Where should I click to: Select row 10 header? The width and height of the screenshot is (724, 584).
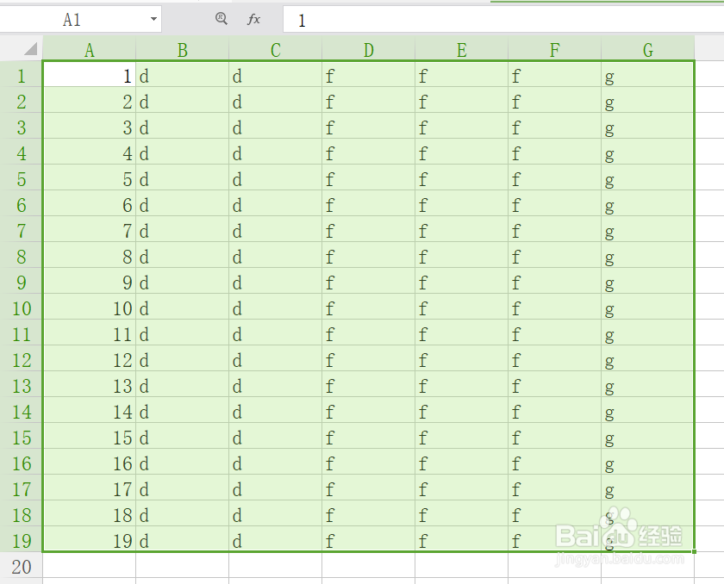click(22, 307)
